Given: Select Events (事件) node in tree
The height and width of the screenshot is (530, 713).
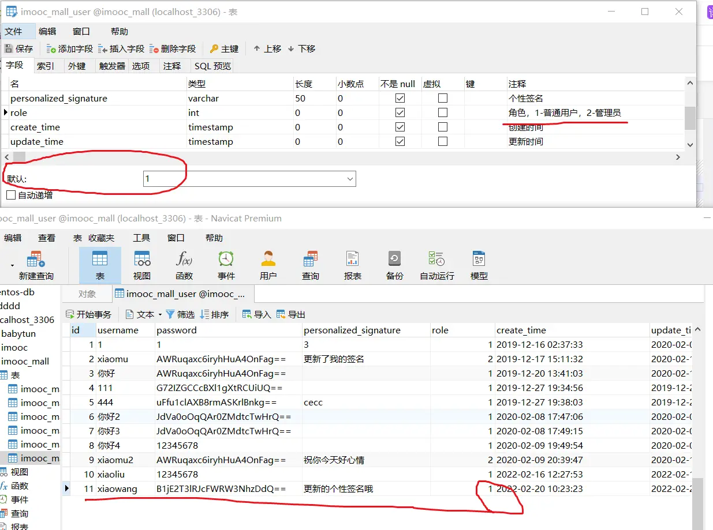Looking at the screenshot, I should tap(19, 499).
